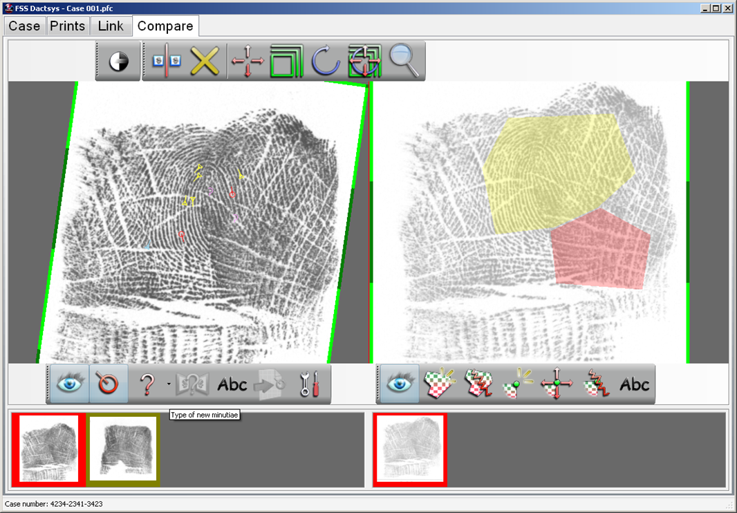Click the region move arrows icon
Screen dimensions: 737x513
[x=557, y=383]
